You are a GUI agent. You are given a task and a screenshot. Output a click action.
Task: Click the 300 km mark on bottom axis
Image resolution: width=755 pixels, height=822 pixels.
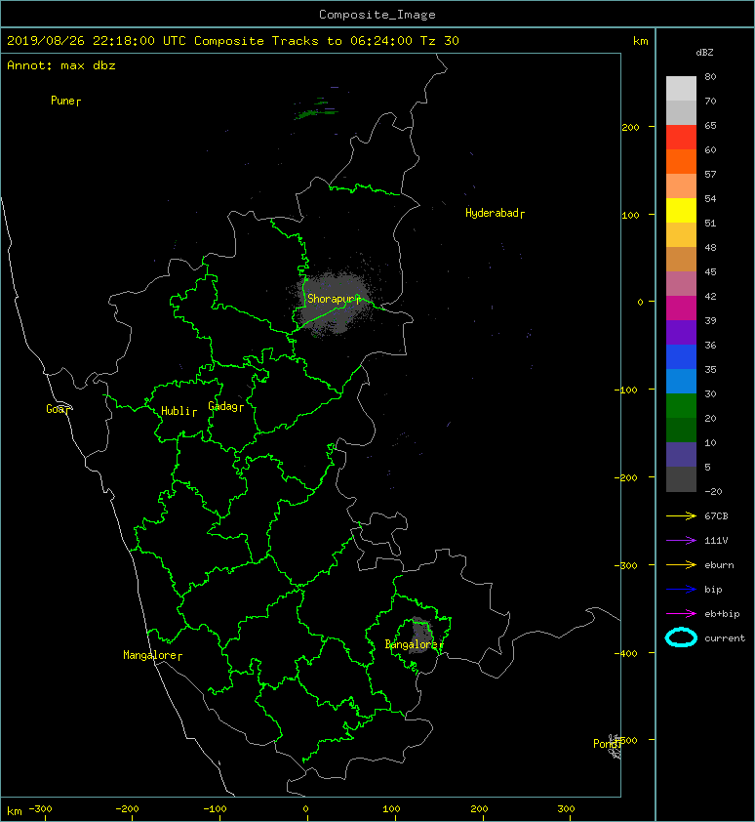[566, 809]
